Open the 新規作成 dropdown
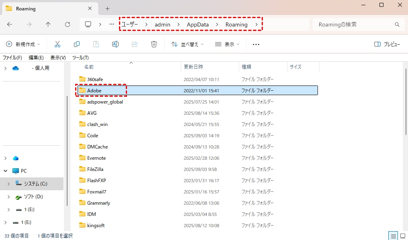Screen dimensions: 408x240 coord(23,44)
